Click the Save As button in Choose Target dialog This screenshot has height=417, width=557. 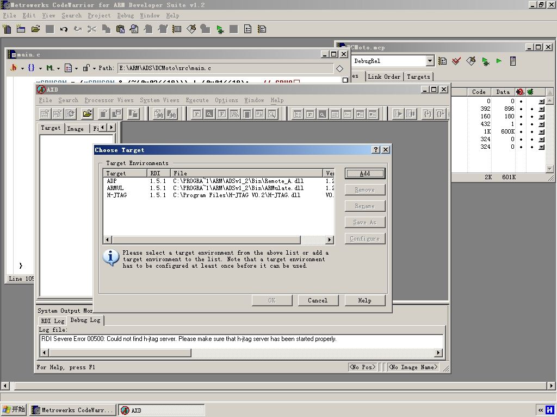365,222
